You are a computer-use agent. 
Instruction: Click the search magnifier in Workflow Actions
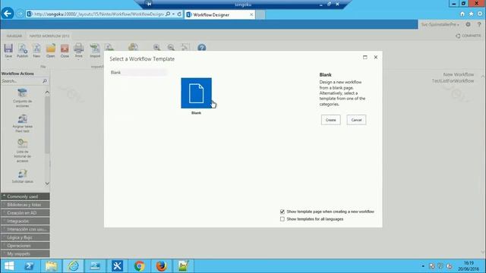(x=45, y=81)
